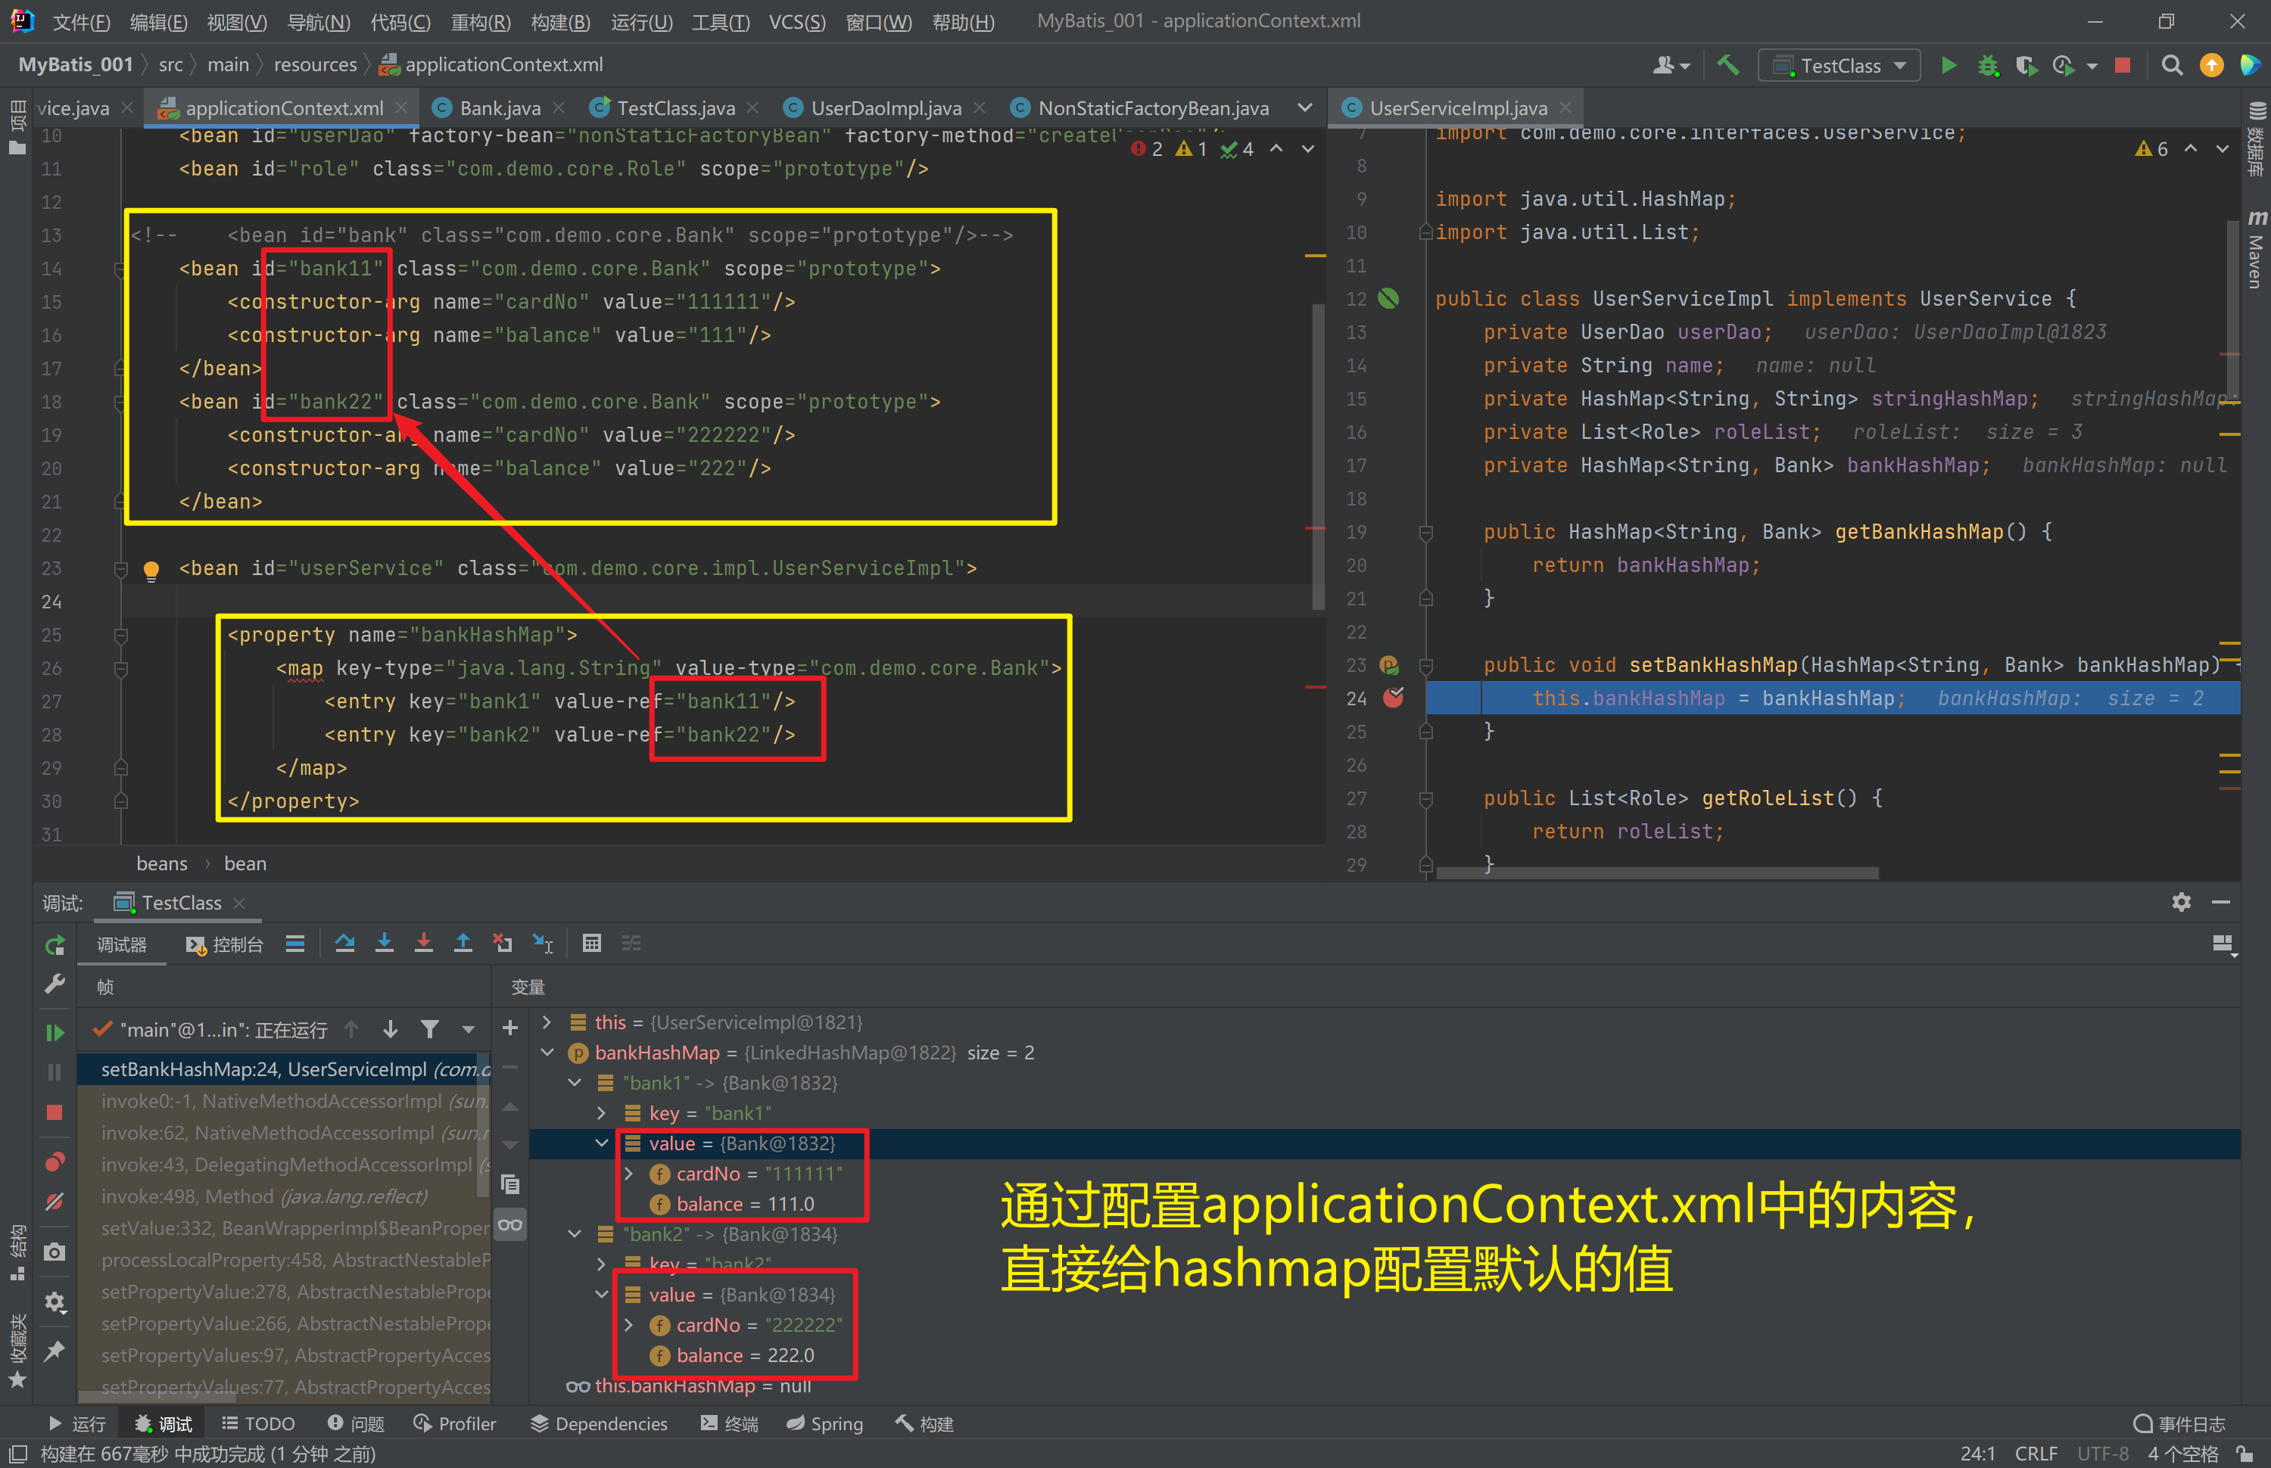Image resolution: width=2271 pixels, height=1468 pixels.
Task: Click View Breakpoints double-red-circle icon
Action: coord(55,1162)
